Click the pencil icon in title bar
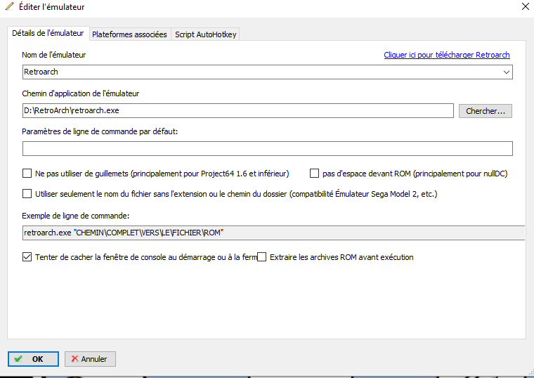534x378 pixels. tap(10, 6)
